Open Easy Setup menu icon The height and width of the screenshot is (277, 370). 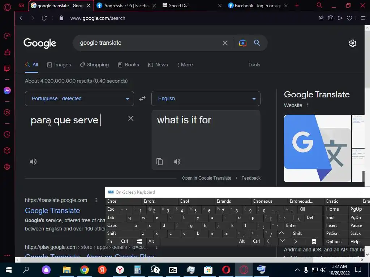pyautogui.click(x=363, y=18)
